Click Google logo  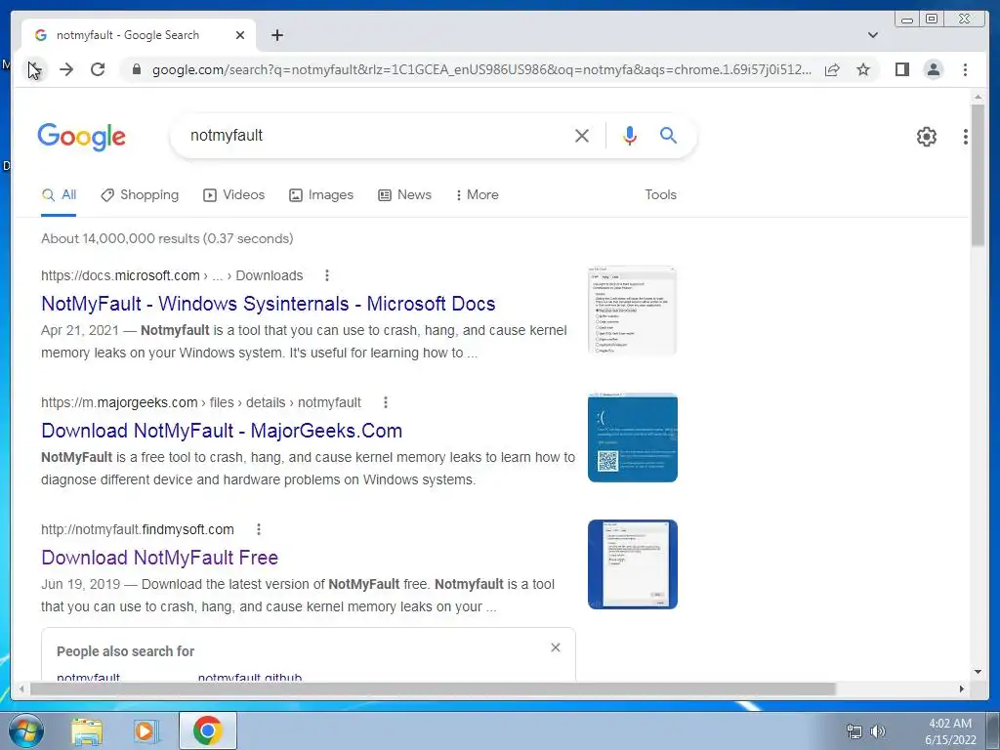82,137
